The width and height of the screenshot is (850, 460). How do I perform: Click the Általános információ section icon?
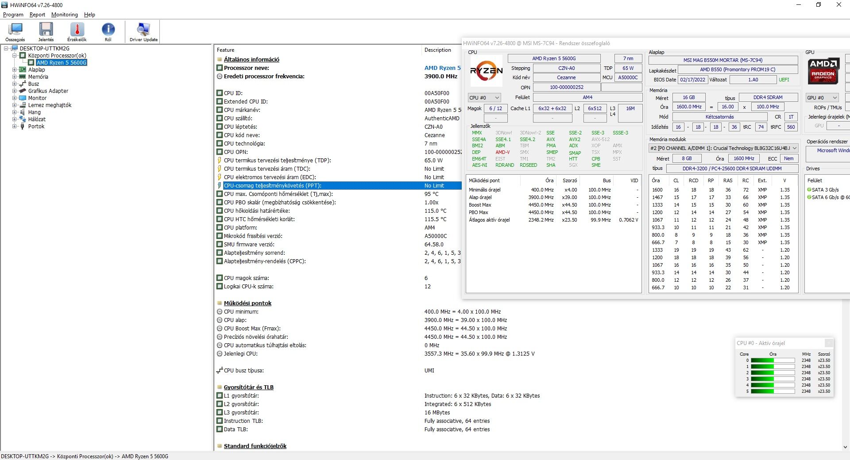[219, 59]
